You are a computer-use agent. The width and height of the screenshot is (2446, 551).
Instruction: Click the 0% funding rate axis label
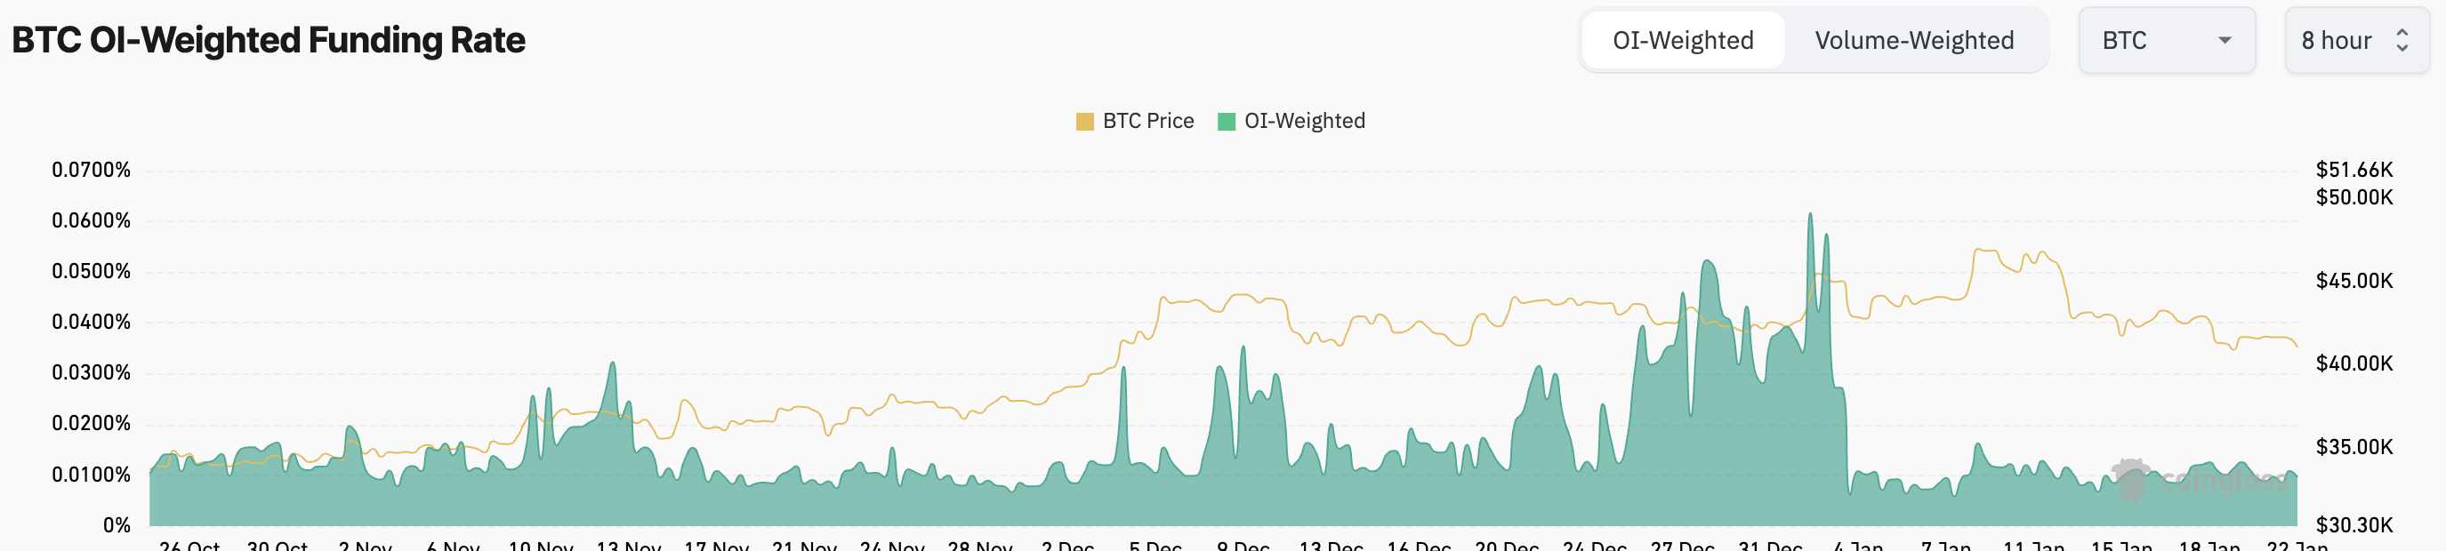point(117,524)
